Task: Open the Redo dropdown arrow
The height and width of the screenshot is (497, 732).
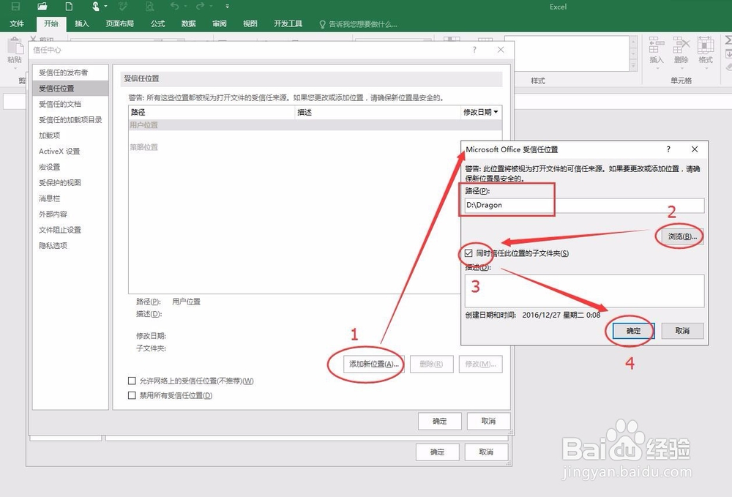Action: tap(212, 7)
